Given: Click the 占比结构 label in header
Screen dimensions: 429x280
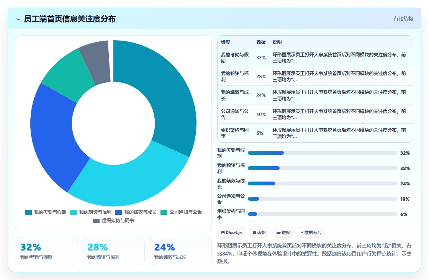Looking at the screenshot, I should click(403, 19).
